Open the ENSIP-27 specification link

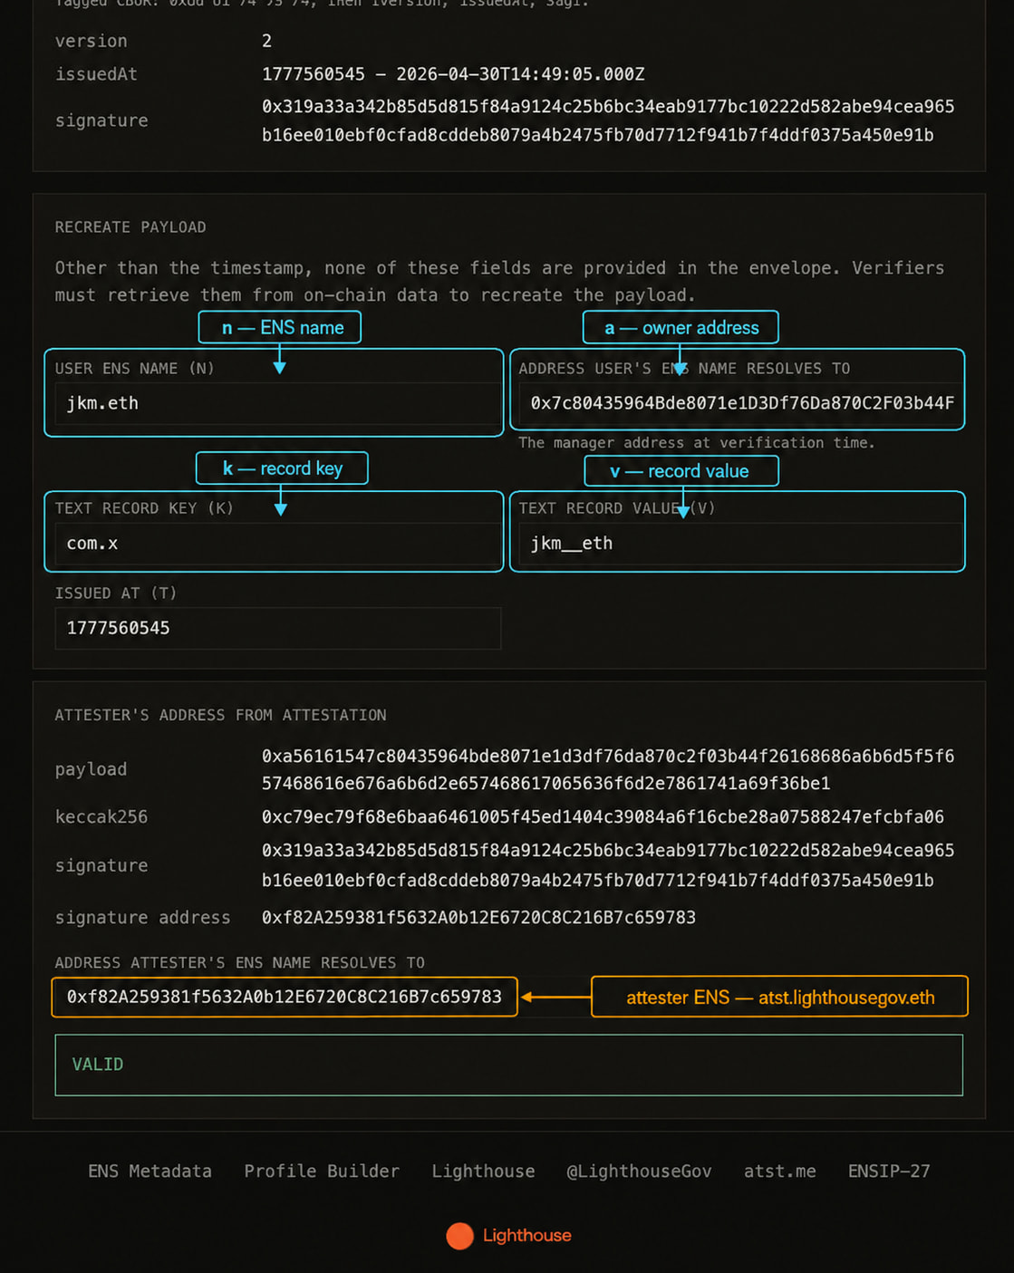pyautogui.click(x=889, y=1171)
